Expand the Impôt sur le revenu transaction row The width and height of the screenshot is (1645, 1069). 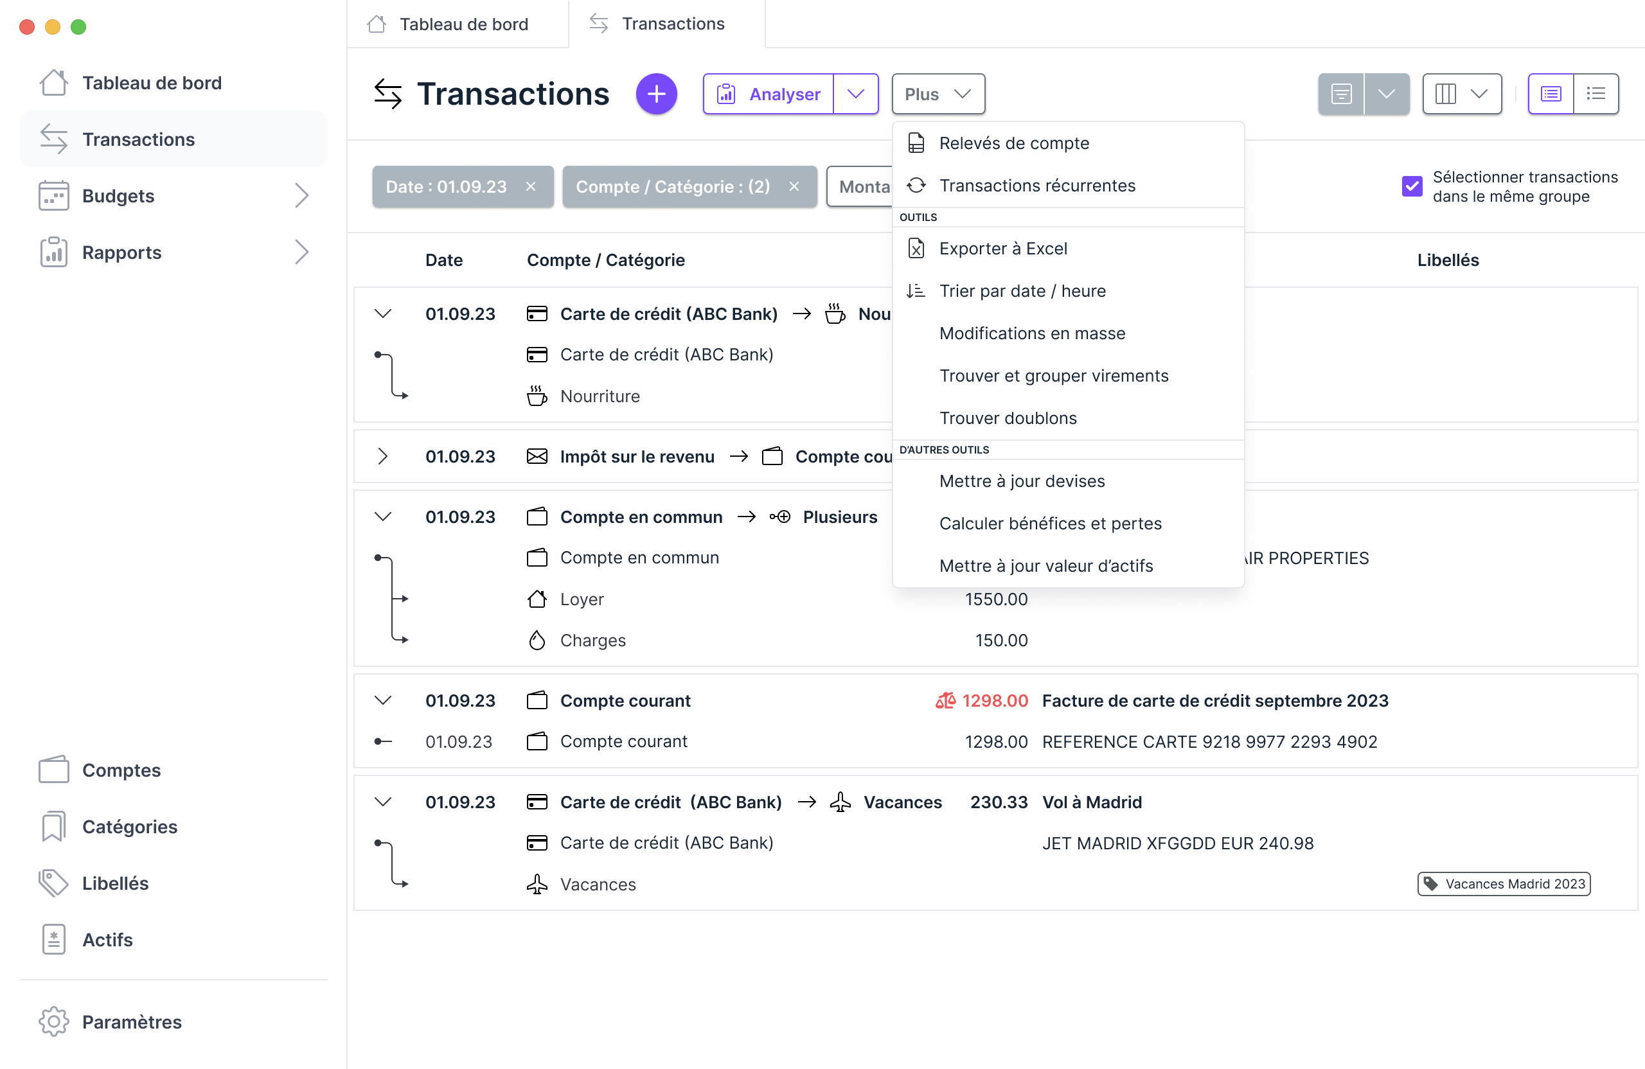click(x=384, y=455)
